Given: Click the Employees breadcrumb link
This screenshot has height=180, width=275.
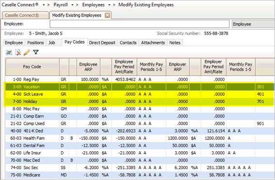Looking at the screenshot, I should click(93, 5).
